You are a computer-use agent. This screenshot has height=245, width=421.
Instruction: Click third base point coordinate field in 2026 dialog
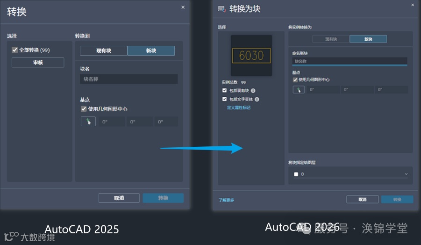pos(392,89)
